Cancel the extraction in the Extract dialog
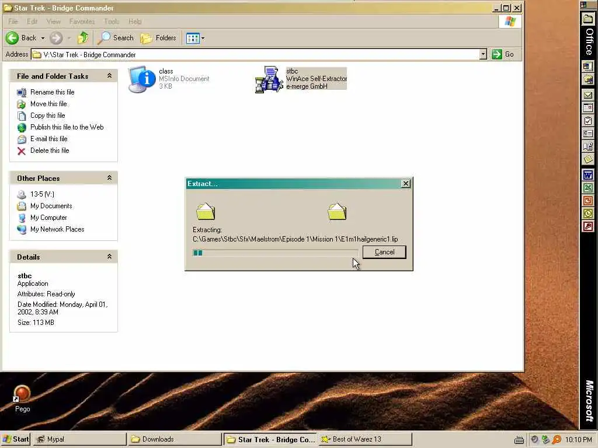598x448 pixels. [x=384, y=252]
